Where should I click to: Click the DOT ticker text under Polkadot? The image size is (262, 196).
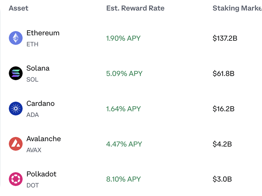pyautogui.click(x=32, y=185)
